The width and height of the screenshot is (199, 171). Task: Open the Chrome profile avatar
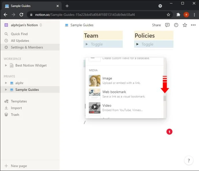tap(186, 15)
